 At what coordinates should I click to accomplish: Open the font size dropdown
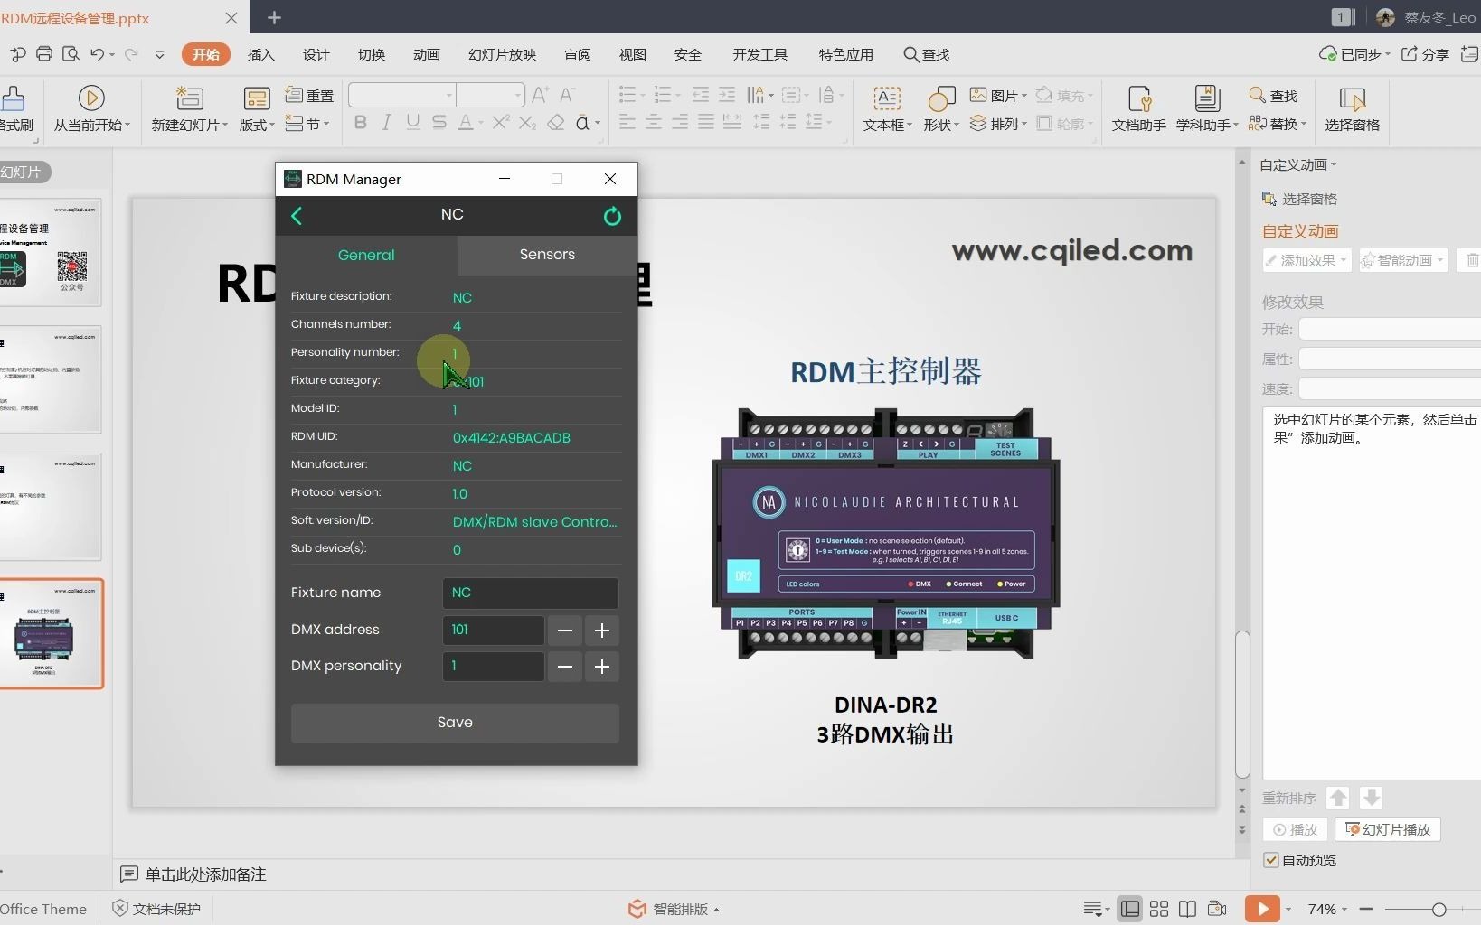point(517,95)
